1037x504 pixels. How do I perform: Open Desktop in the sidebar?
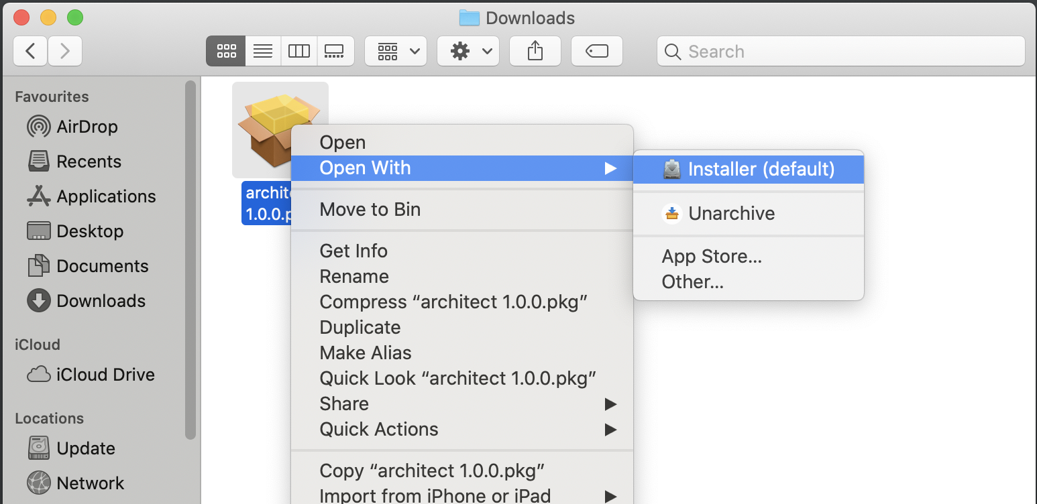point(75,231)
